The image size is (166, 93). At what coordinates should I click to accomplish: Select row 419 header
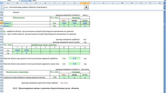tap(2, 50)
